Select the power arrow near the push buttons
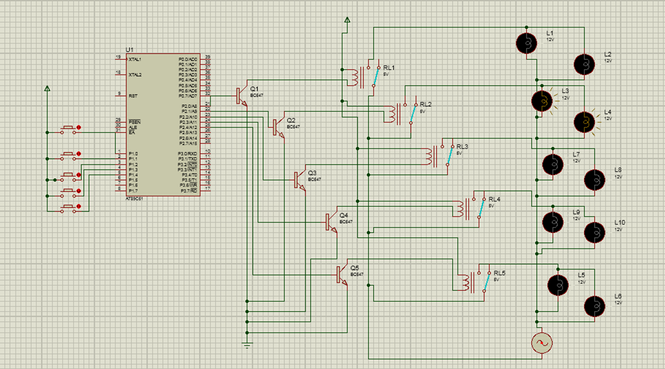The image size is (665, 369). click(x=48, y=89)
